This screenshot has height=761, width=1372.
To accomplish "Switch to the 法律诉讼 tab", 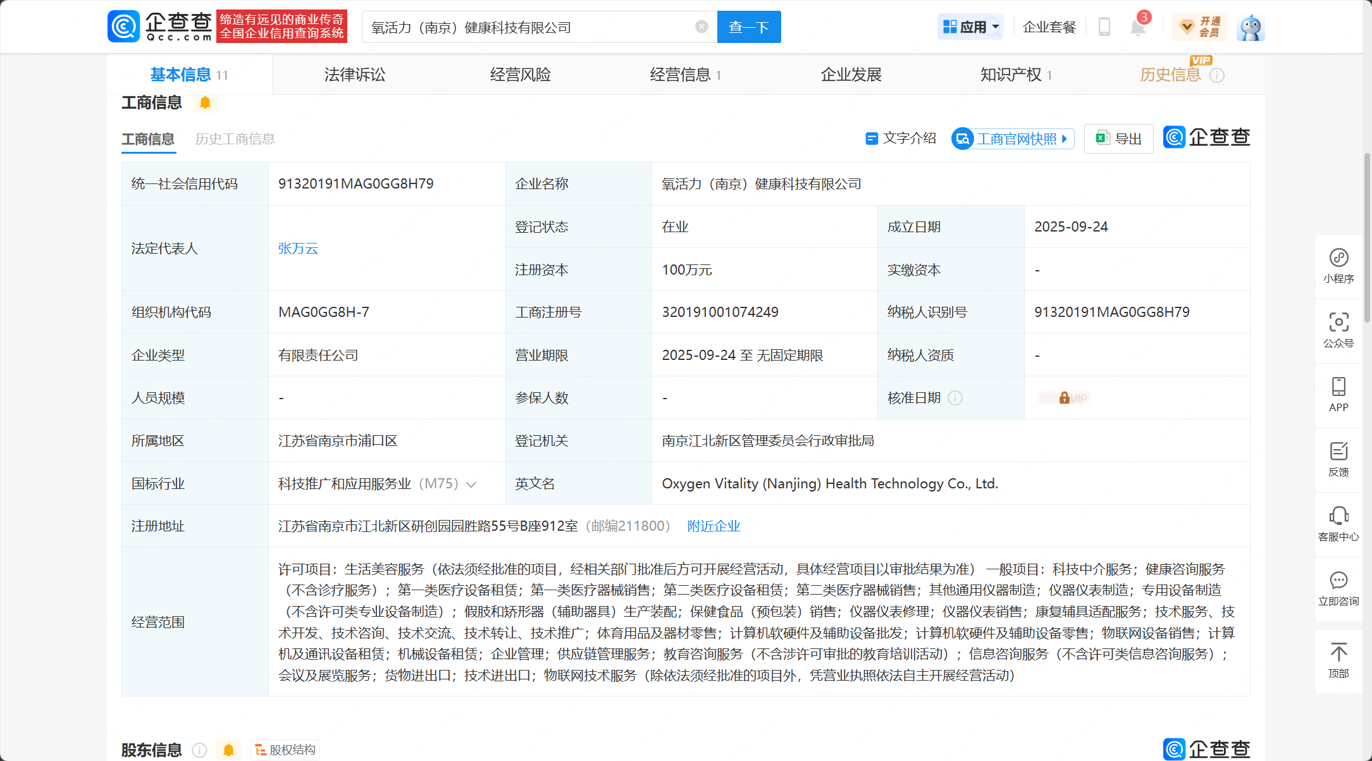I will pyautogui.click(x=355, y=75).
